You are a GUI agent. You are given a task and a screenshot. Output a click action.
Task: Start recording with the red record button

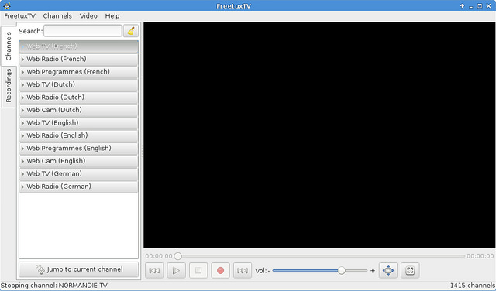click(x=220, y=270)
